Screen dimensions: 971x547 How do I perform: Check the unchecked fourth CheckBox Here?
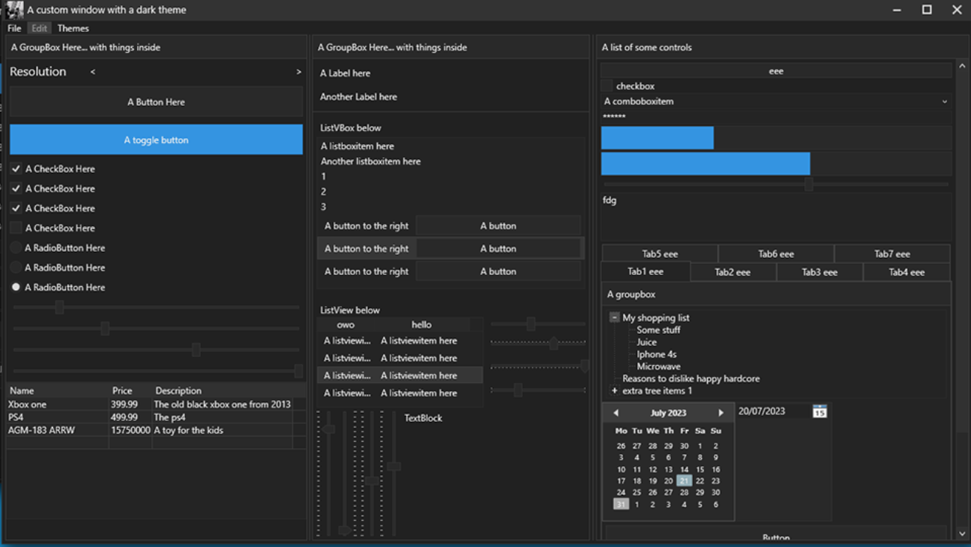[x=16, y=228]
